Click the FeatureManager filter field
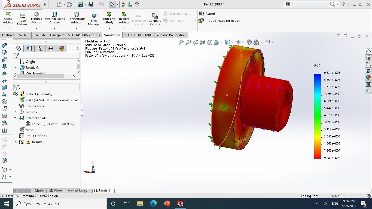Image resolution: width=372 pixels, height=209 pixels. click(x=47, y=55)
